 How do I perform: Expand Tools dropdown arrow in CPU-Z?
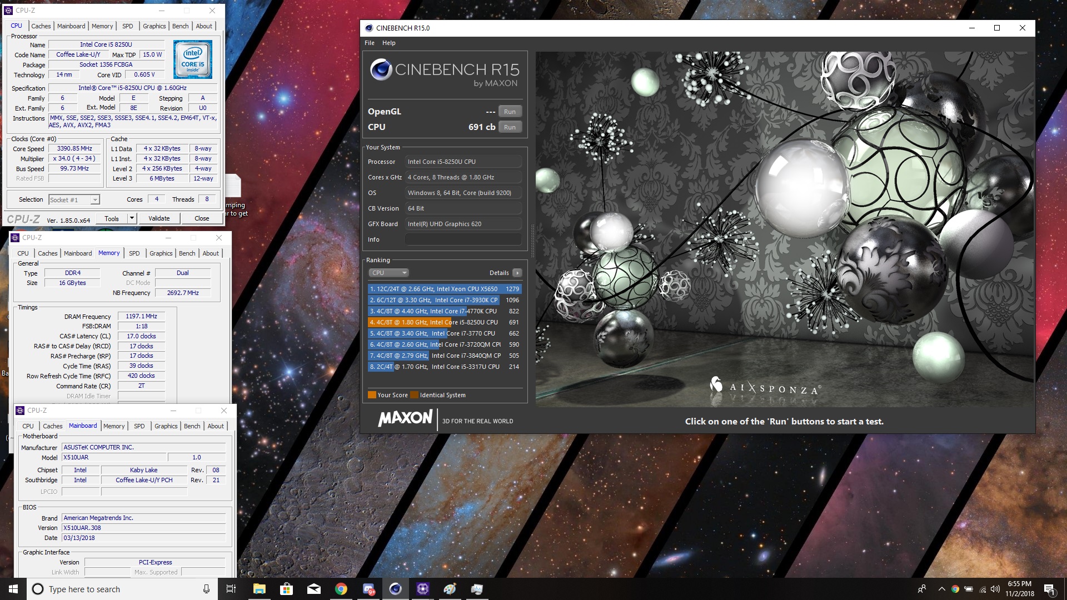coord(132,218)
